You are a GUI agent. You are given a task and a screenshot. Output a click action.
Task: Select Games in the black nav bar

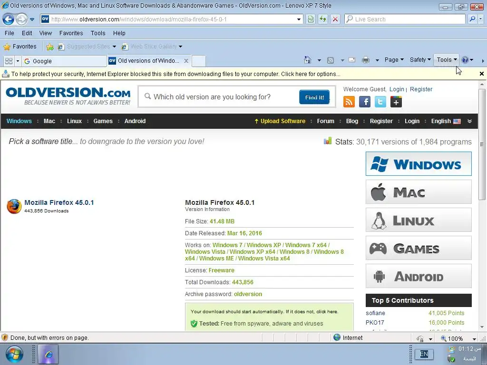(103, 121)
